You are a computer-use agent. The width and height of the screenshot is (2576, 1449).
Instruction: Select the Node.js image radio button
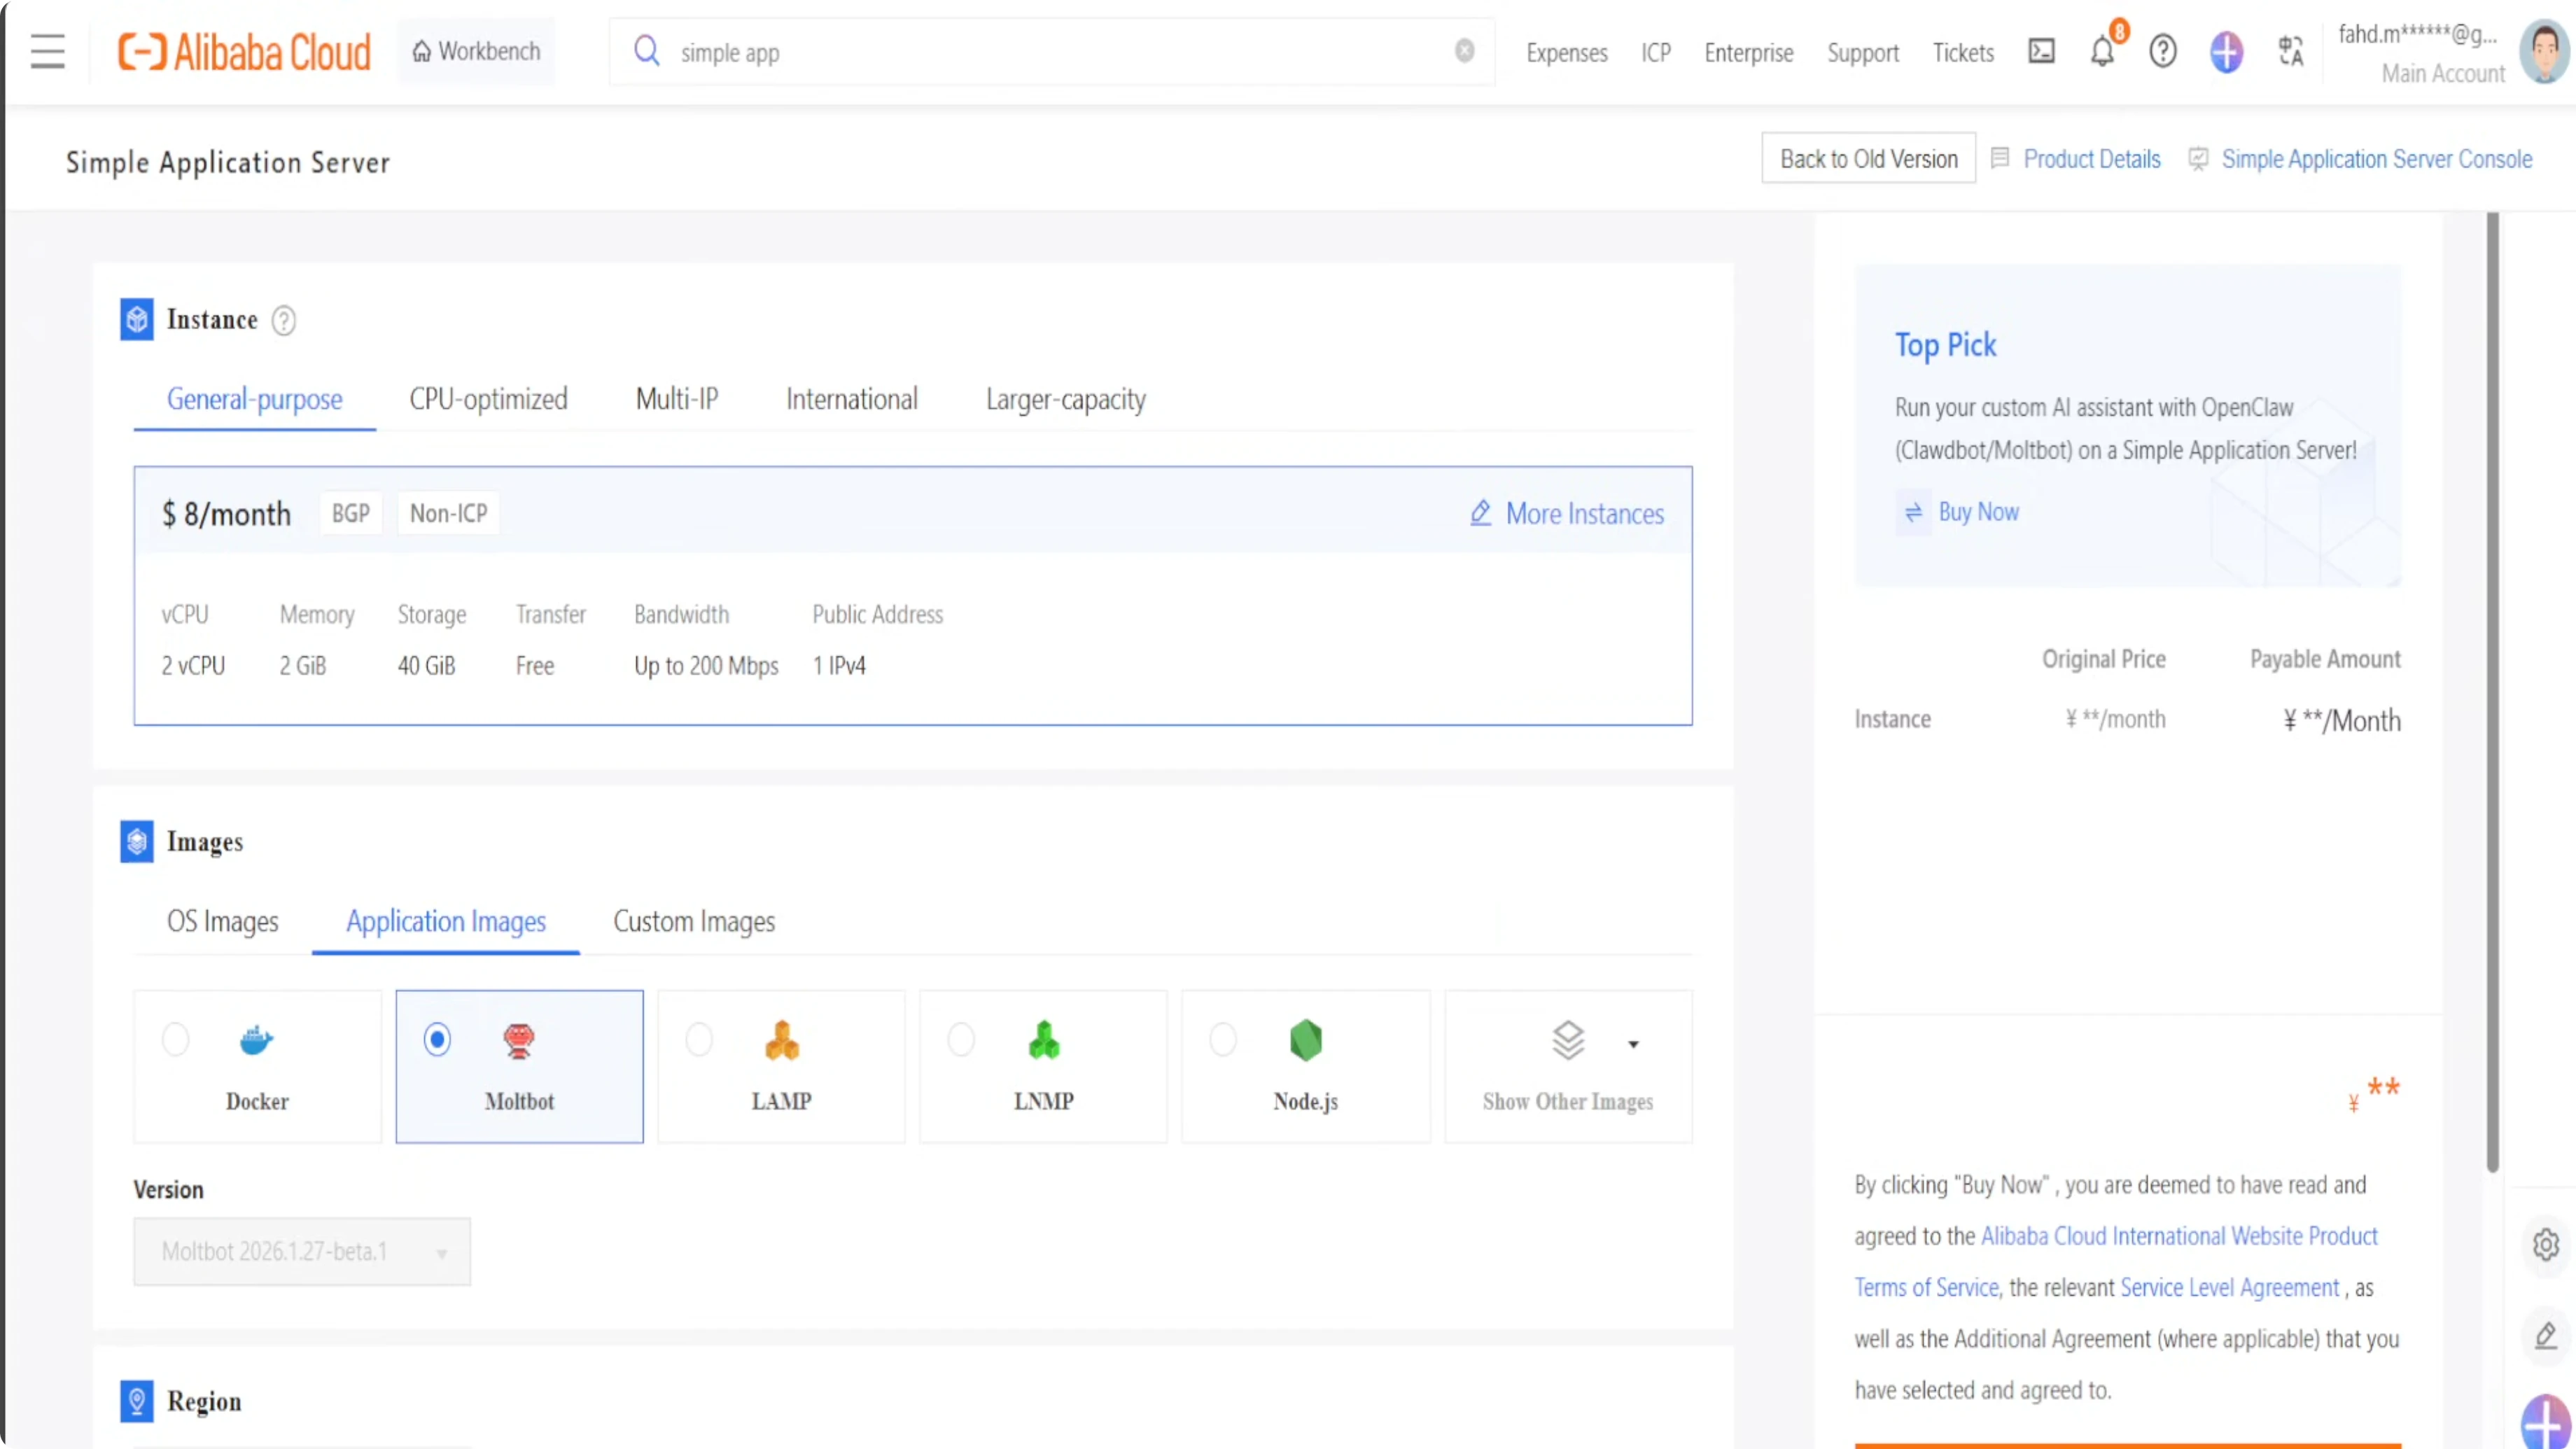1223,1040
